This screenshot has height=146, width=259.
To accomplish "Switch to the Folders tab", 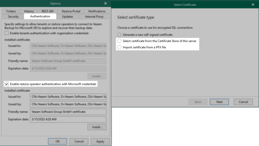I will (11, 11).
